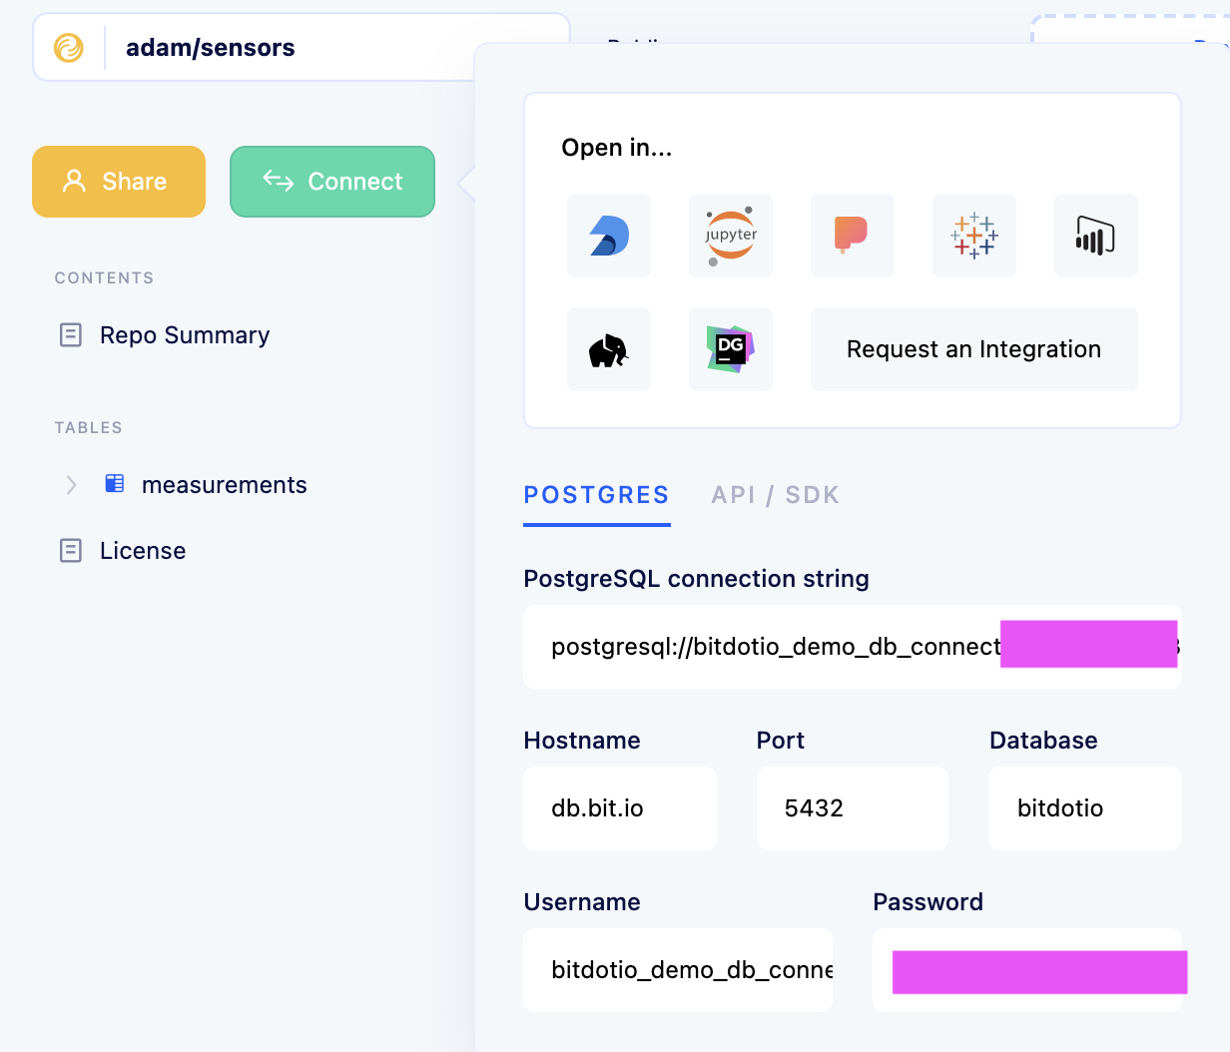This screenshot has height=1052, width=1230.
Task: Open in PostgreSQL elephant icon
Action: tap(609, 349)
